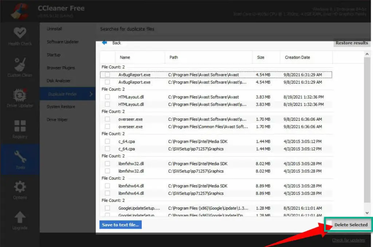Click the HTMLayout.dll name in the Avast Software\Avast row
373x247 pixels.
coord(131,97)
